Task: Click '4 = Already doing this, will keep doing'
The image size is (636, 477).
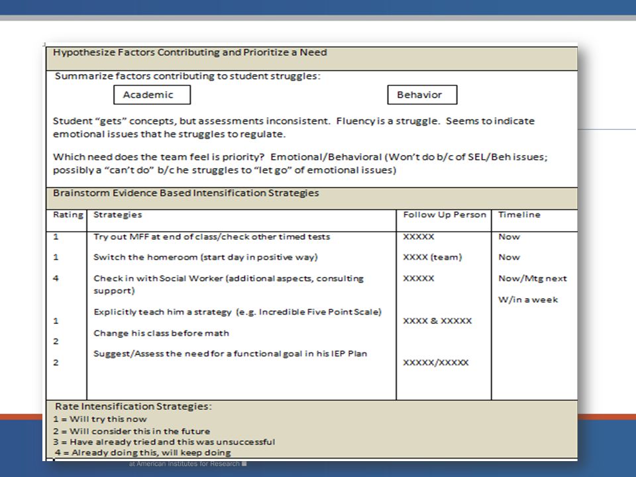Action: tap(143, 452)
